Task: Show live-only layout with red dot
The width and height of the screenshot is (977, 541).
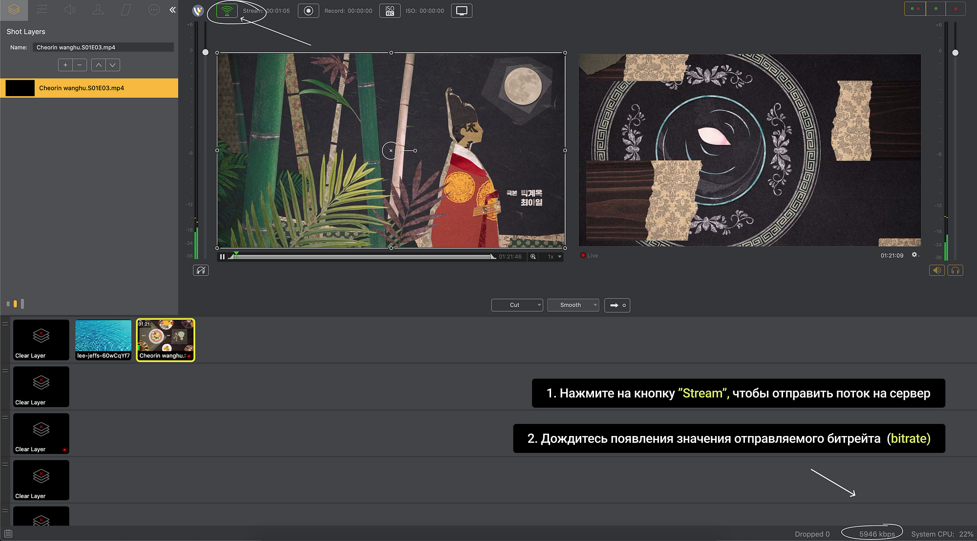Action: [956, 9]
